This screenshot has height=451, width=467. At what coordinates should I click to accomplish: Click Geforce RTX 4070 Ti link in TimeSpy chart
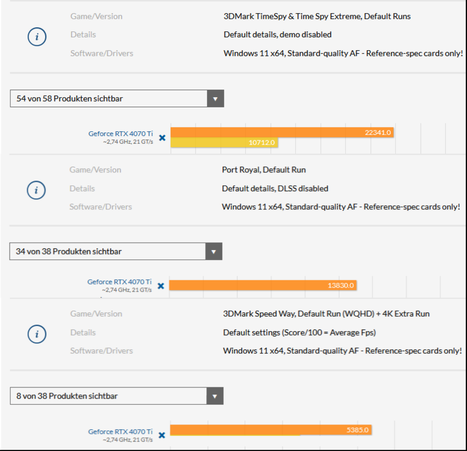121,134
